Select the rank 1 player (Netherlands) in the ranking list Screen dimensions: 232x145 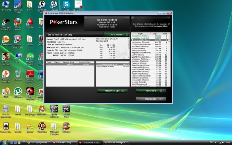click(149, 36)
